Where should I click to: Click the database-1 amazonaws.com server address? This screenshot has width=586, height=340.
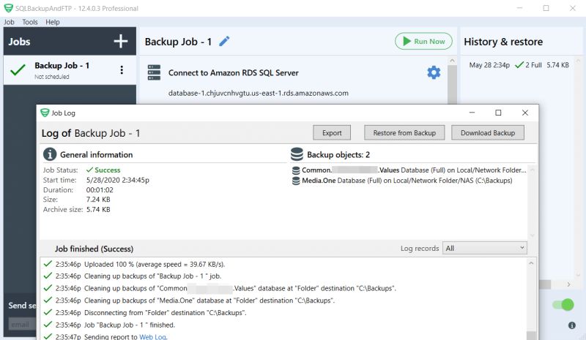pyautogui.click(x=259, y=93)
